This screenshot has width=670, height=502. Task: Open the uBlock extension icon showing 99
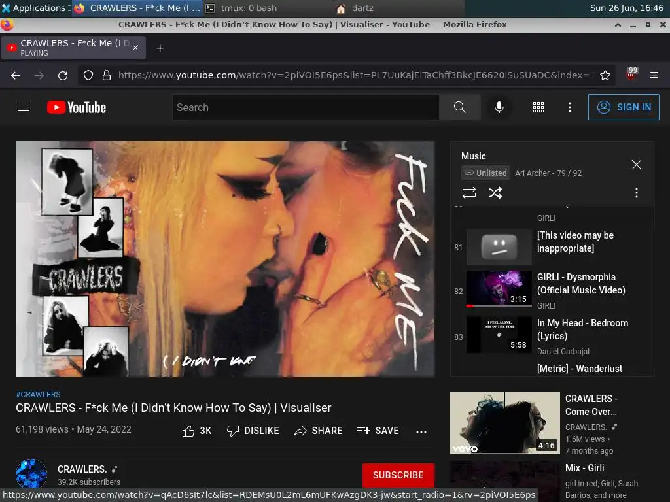pos(631,74)
